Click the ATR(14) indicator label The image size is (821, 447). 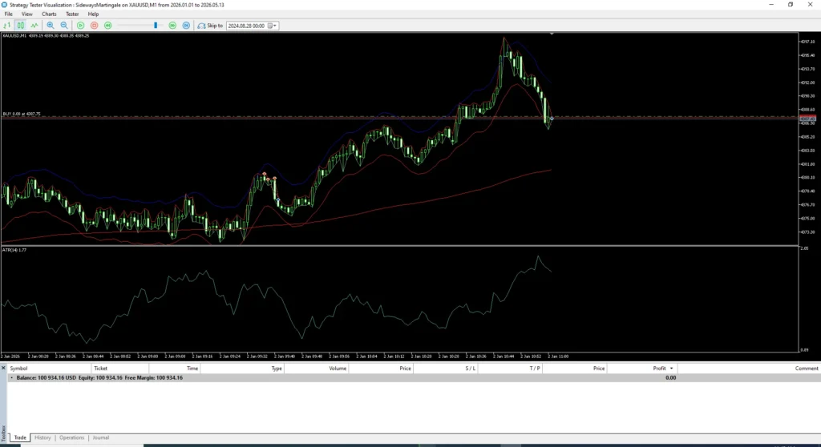click(x=14, y=250)
